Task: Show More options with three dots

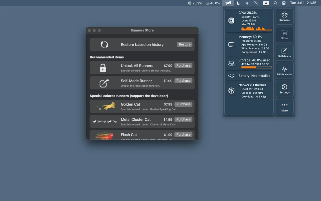Action: pyautogui.click(x=284, y=107)
